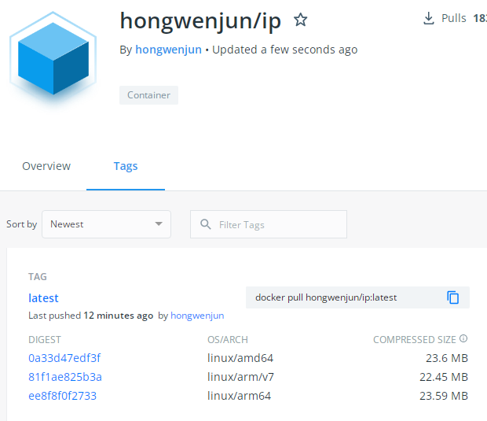The image size is (487, 421).
Task: Copy the docker pull command
Action: point(453,297)
